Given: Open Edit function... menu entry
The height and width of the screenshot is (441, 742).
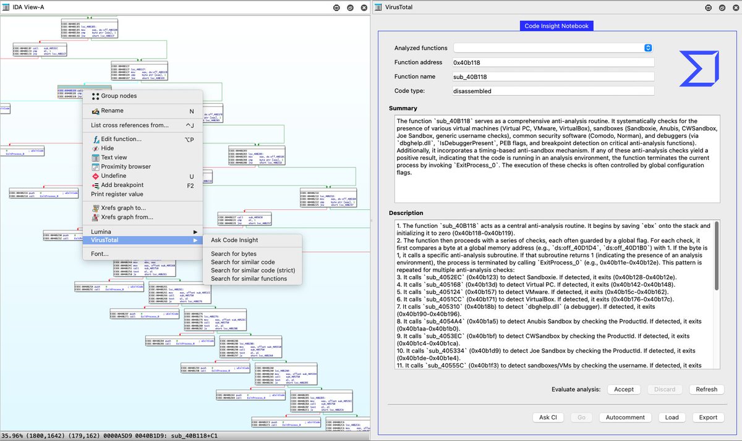Looking at the screenshot, I should coord(143,139).
